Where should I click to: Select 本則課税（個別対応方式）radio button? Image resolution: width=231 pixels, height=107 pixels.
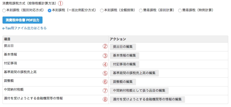[4, 11]
